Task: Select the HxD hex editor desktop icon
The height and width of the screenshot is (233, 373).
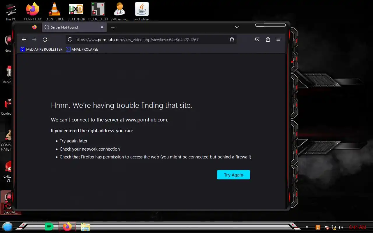Action: coord(76,12)
